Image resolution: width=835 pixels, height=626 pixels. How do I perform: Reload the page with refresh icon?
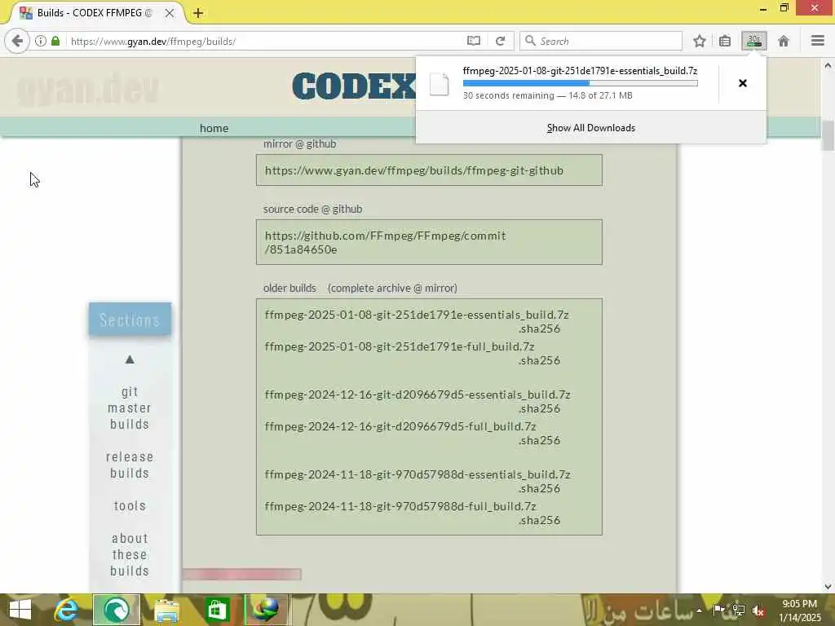tap(500, 41)
